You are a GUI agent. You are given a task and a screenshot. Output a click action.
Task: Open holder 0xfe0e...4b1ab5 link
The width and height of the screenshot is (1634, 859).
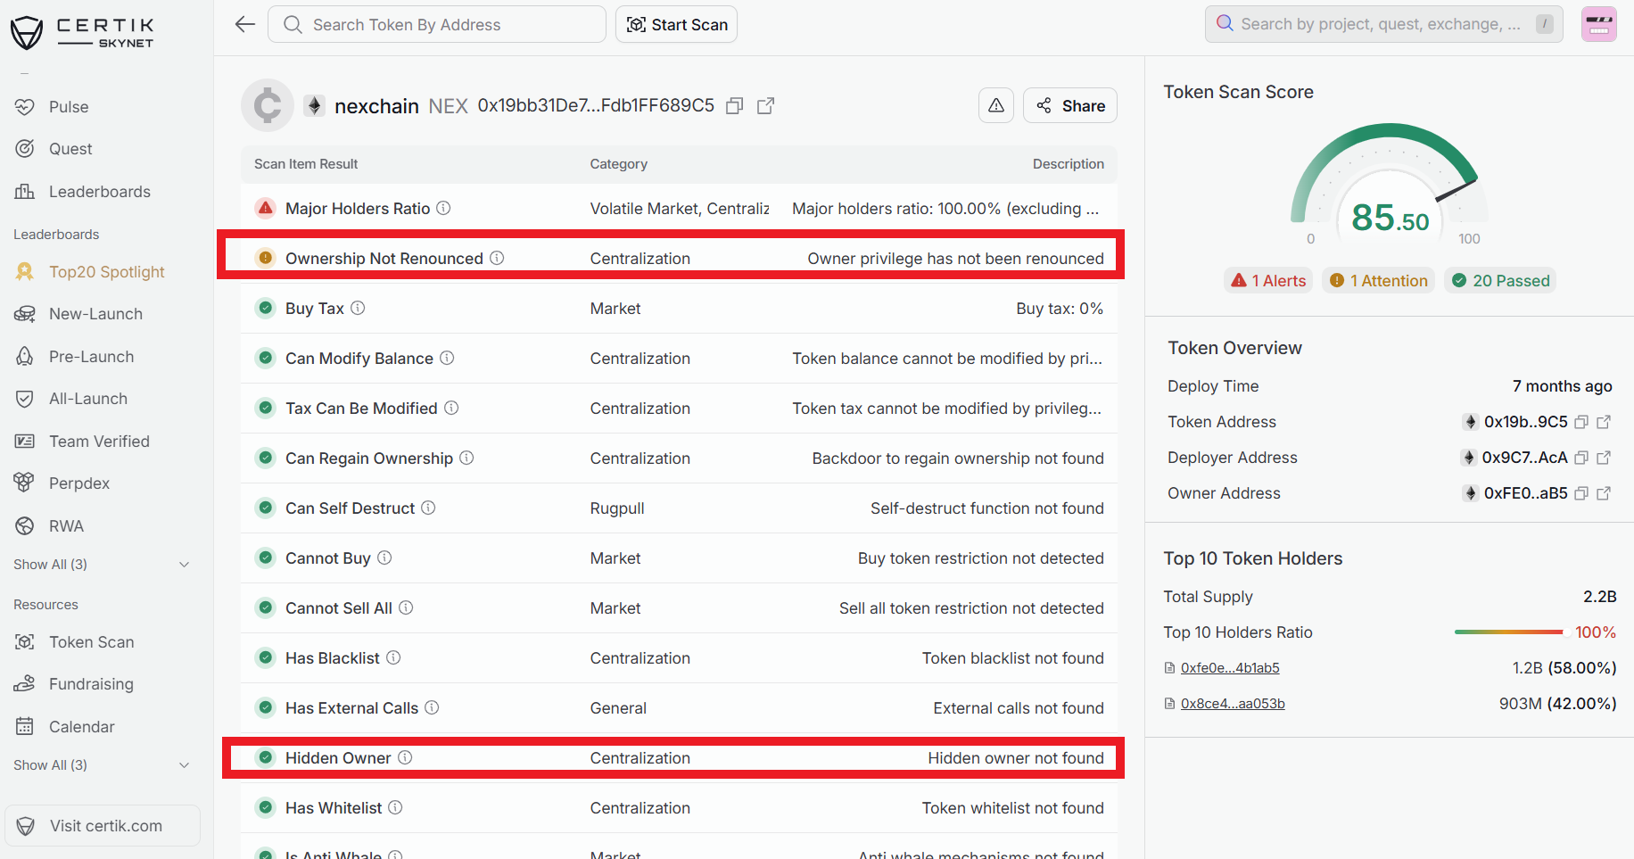[1229, 668]
